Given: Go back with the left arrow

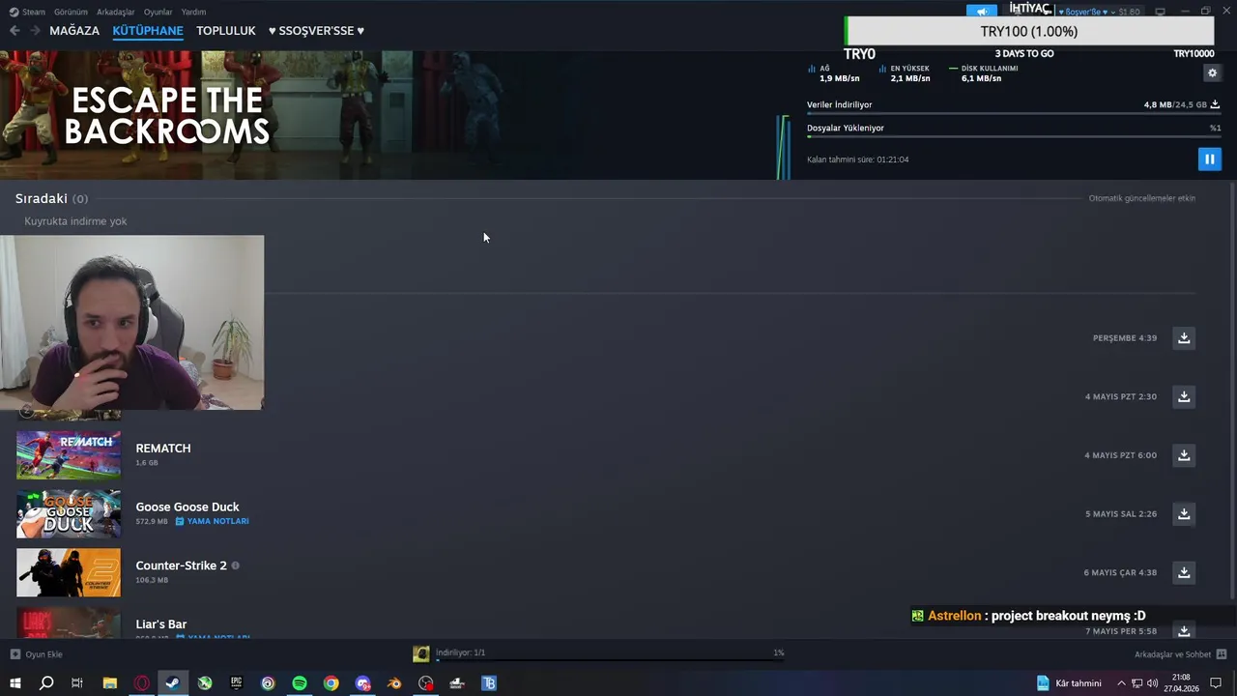Looking at the screenshot, I should [14, 31].
